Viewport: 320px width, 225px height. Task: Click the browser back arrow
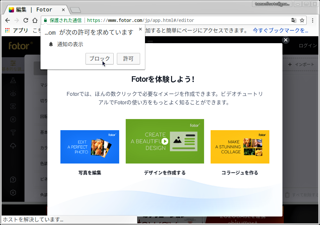tap(8, 20)
